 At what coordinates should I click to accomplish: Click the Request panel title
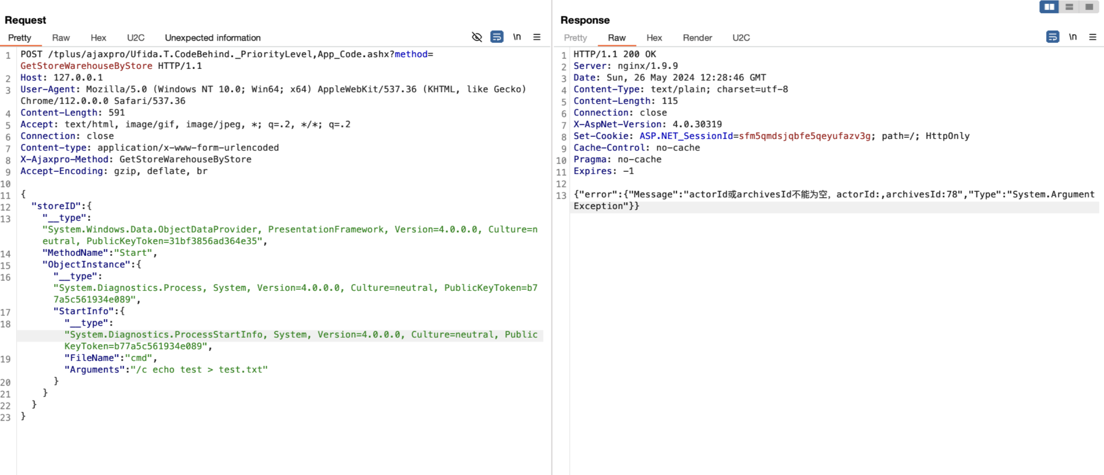click(x=25, y=20)
